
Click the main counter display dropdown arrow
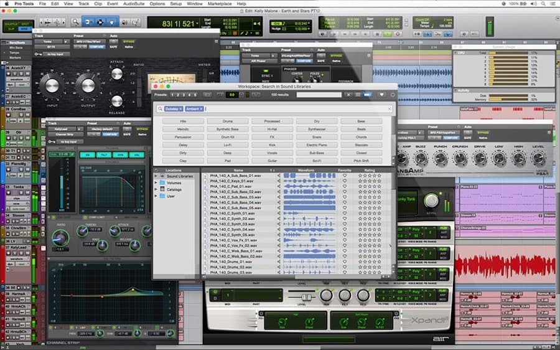coord(197,24)
